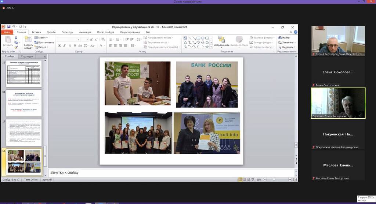This screenshot has width=376, height=204.
Task: Start slide show from status bar icon
Action: (253, 179)
